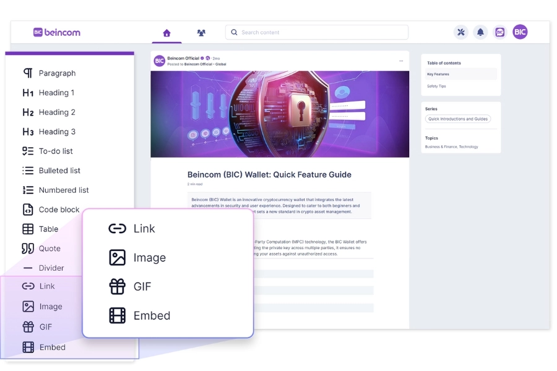This screenshot has height=371, width=557.
Task: Click the beincom logo
Action: (57, 32)
